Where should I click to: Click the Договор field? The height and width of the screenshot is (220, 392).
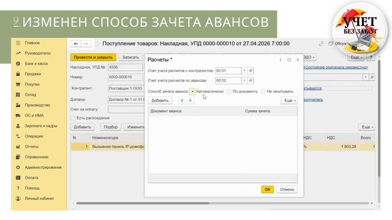tap(126, 100)
